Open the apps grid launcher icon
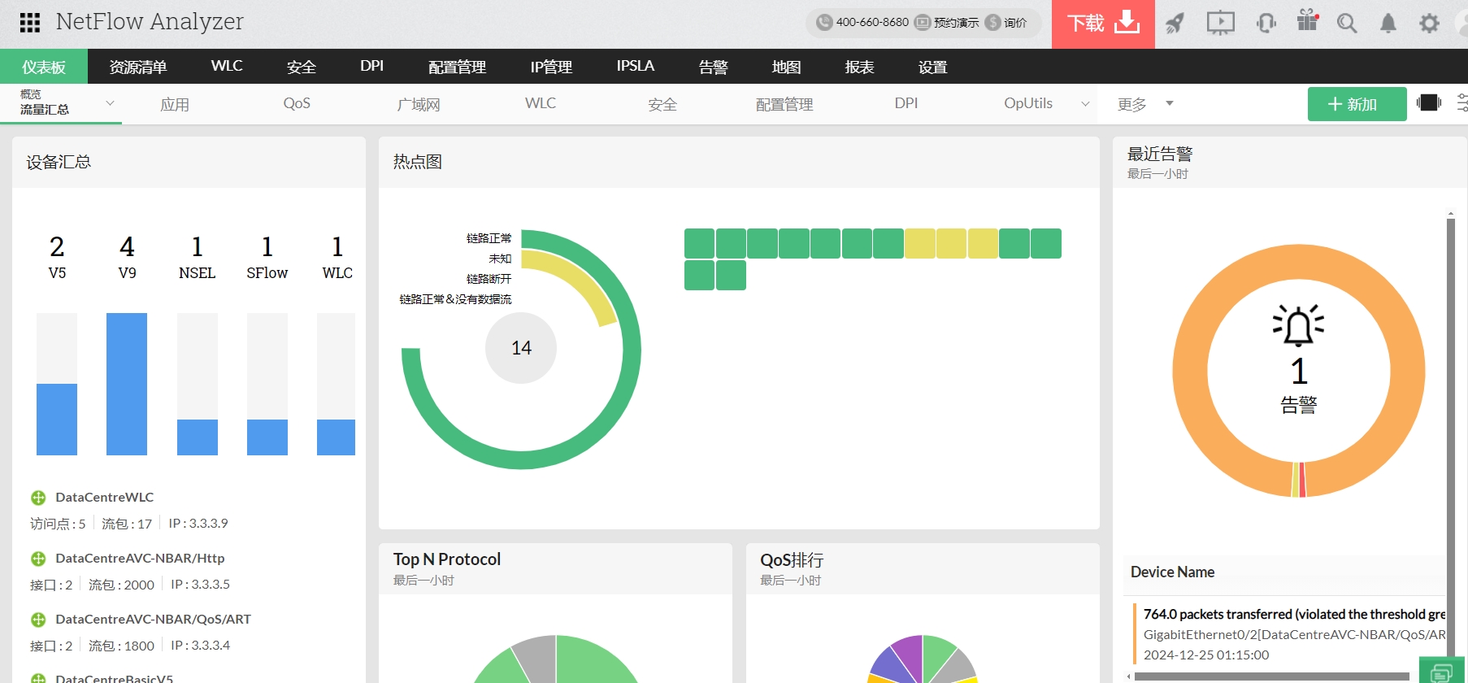 click(29, 23)
